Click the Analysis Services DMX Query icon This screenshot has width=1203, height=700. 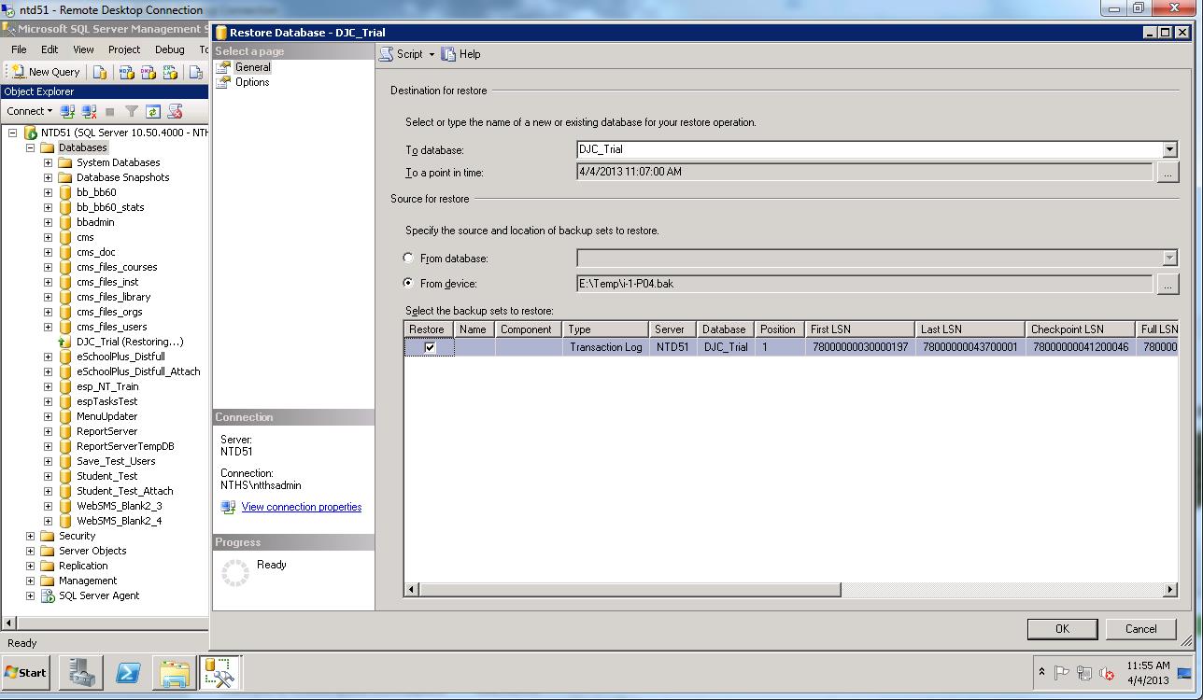coord(148,72)
